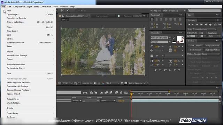Toggle subscript in Character panel

(179, 70)
